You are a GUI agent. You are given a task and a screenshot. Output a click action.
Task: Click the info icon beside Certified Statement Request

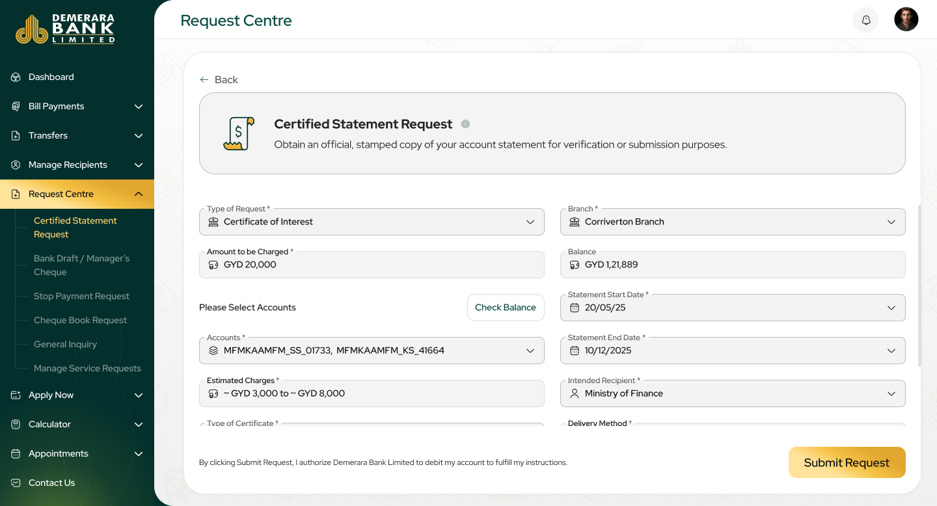[x=465, y=124]
